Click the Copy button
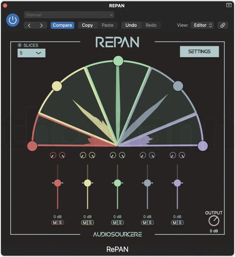Screen dimensions: 235x257 coord(87,25)
